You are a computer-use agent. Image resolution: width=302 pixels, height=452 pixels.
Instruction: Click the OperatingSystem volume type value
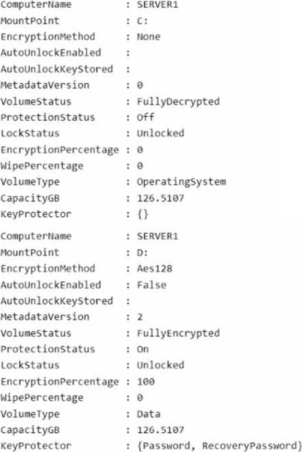click(181, 182)
